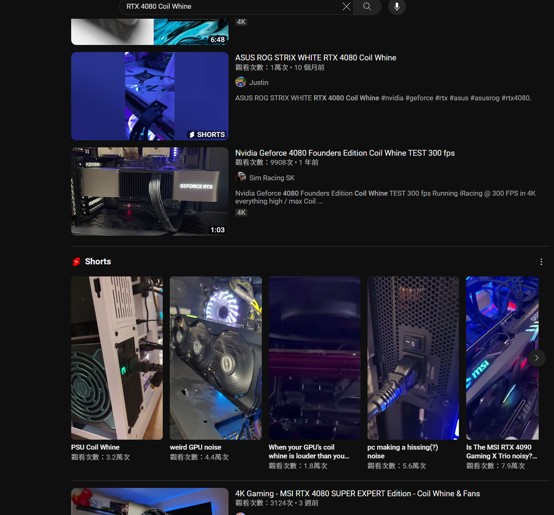Open the dark GPU coil whine short thumbnail
The height and width of the screenshot is (515, 554).
click(x=315, y=358)
